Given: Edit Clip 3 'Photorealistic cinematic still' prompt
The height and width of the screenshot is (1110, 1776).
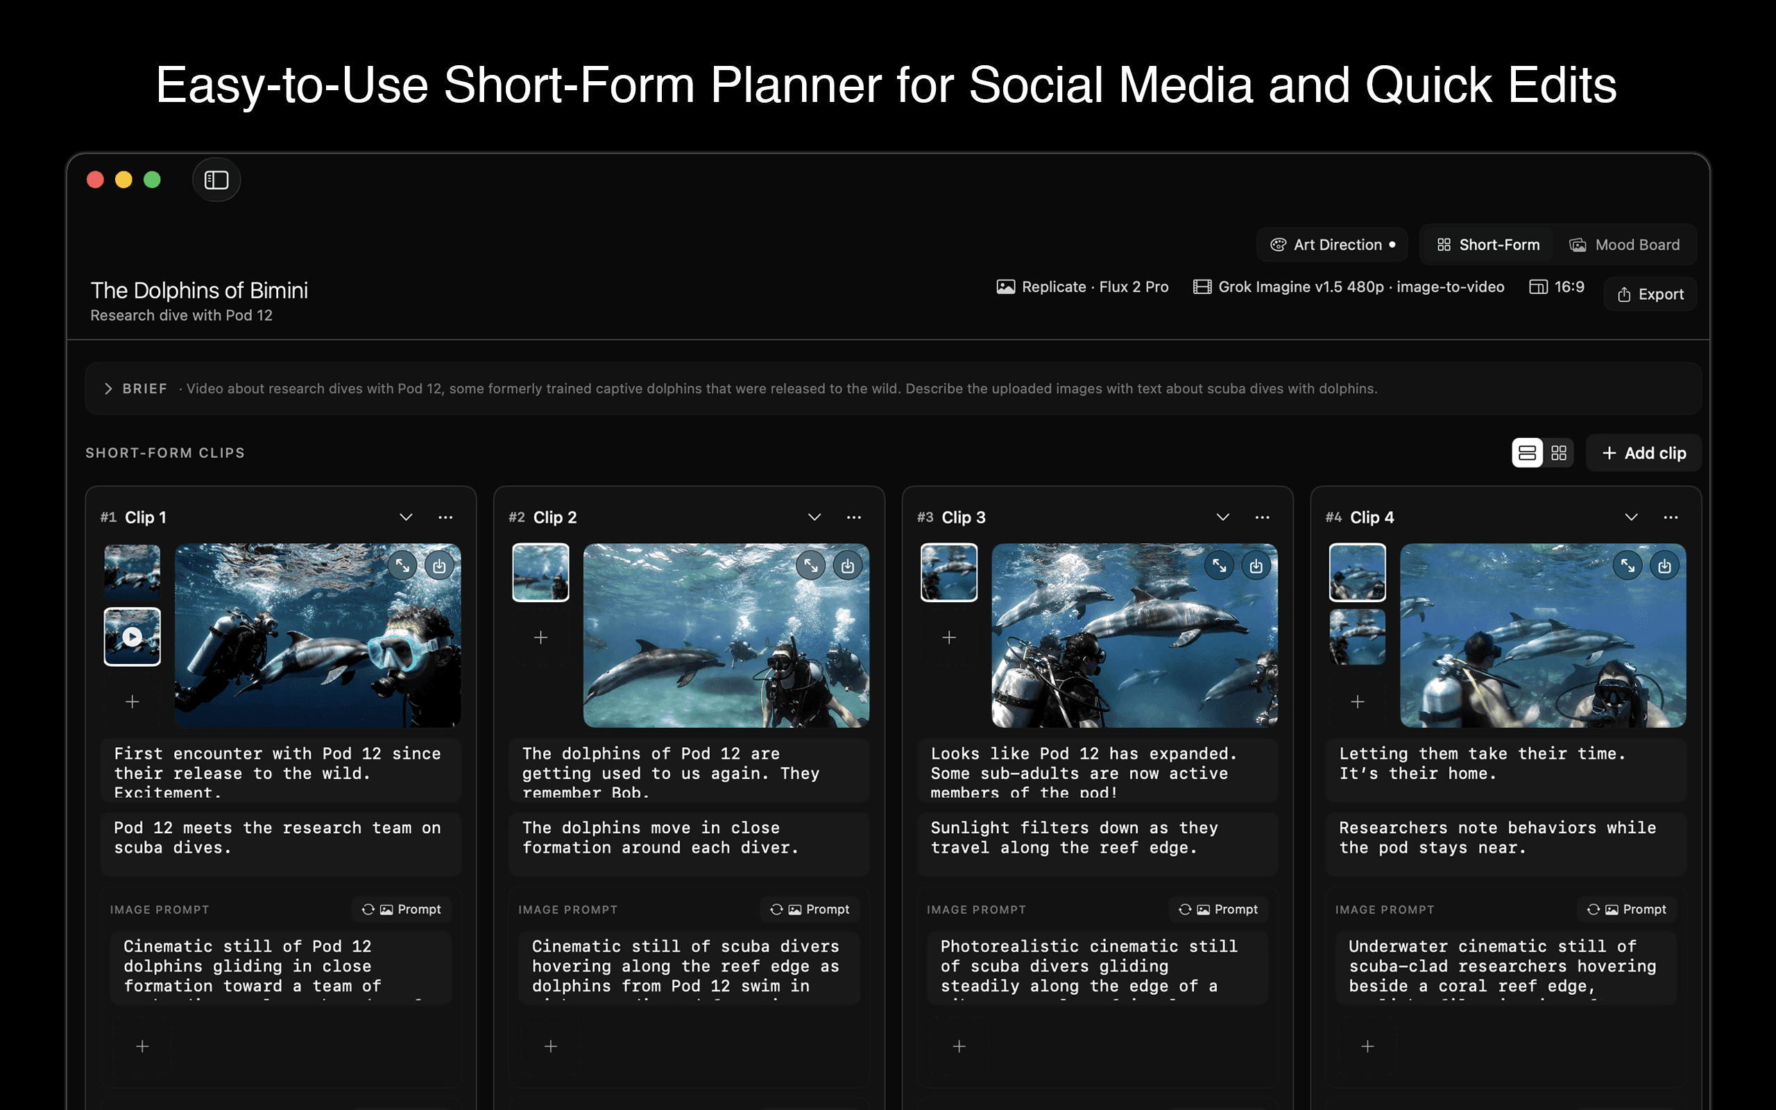Looking at the screenshot, I should [1098, 968].
